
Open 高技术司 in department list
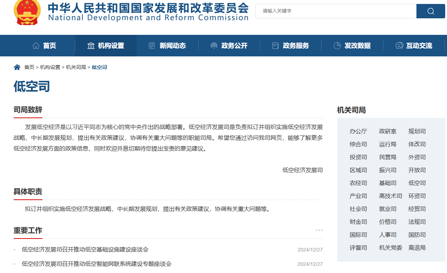click(391, 196)
